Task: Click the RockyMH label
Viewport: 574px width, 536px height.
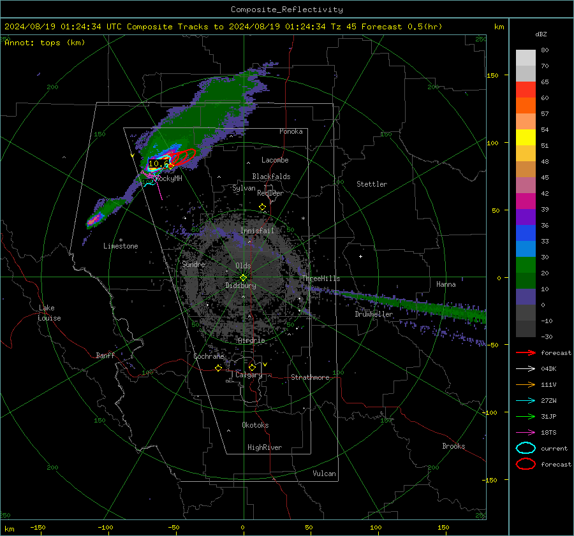Action: coord(169,178)
